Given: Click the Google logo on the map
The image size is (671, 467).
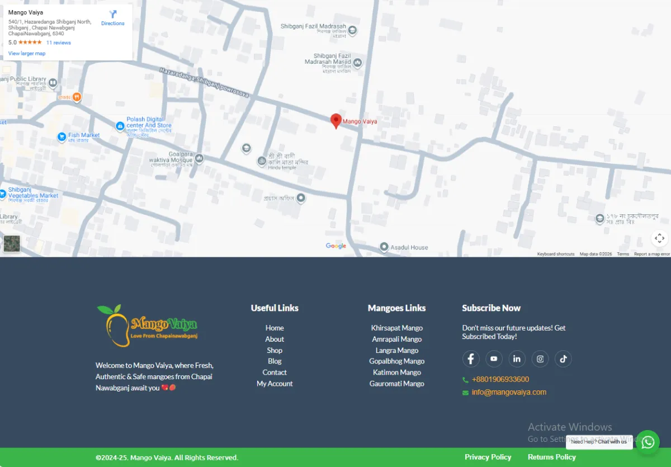Looking at the screenshot, I should click(336, 246).
